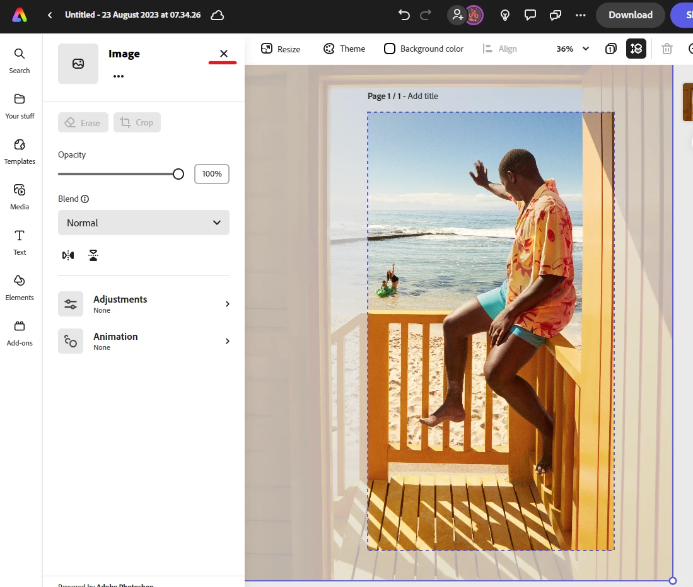Delete with the trash icon
This screenshot has width=693, height=587.
tap(667, 49)
